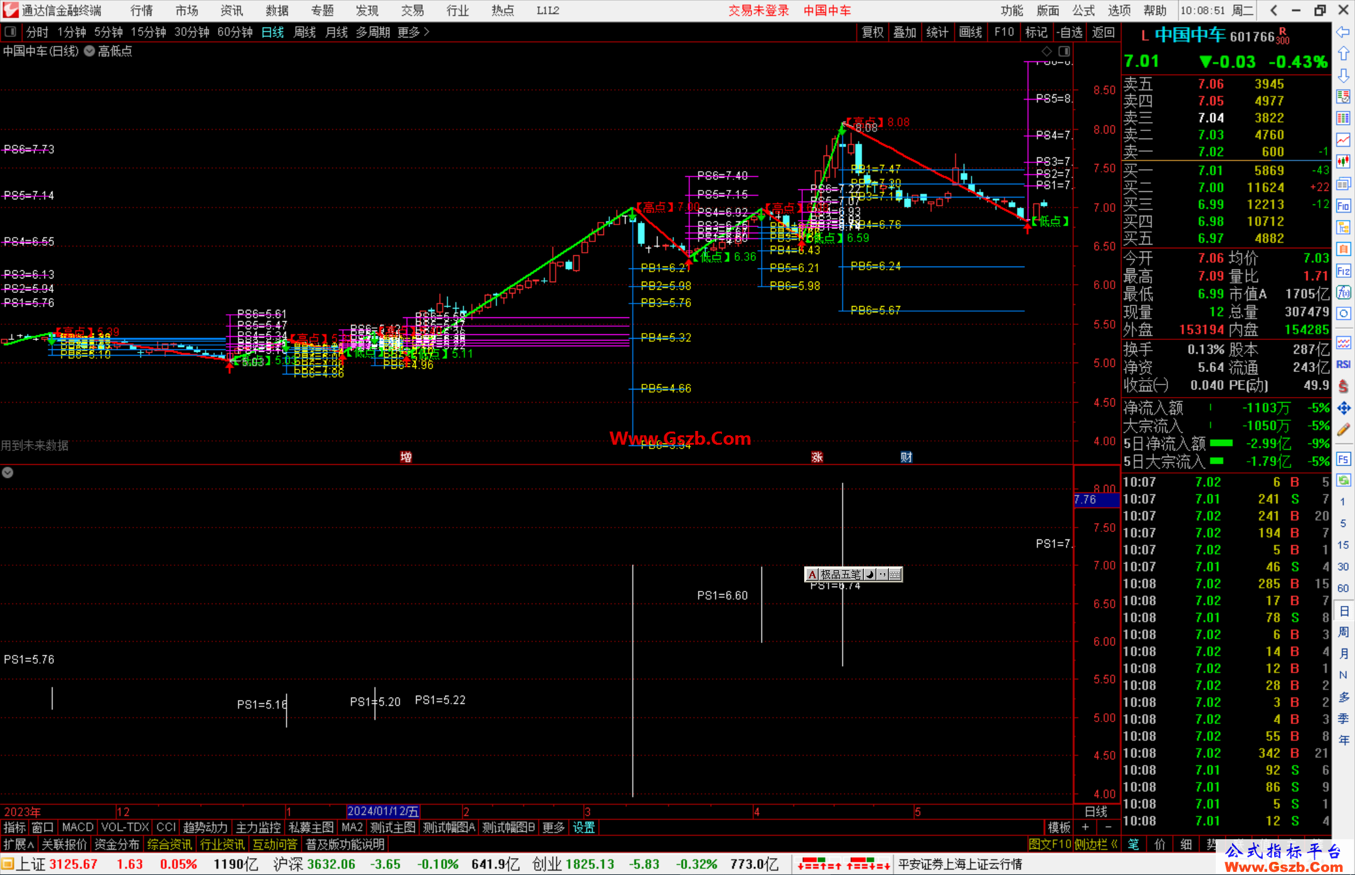
Task: Click the circle drawing icon in sidebar
Action: [1343, 314]
